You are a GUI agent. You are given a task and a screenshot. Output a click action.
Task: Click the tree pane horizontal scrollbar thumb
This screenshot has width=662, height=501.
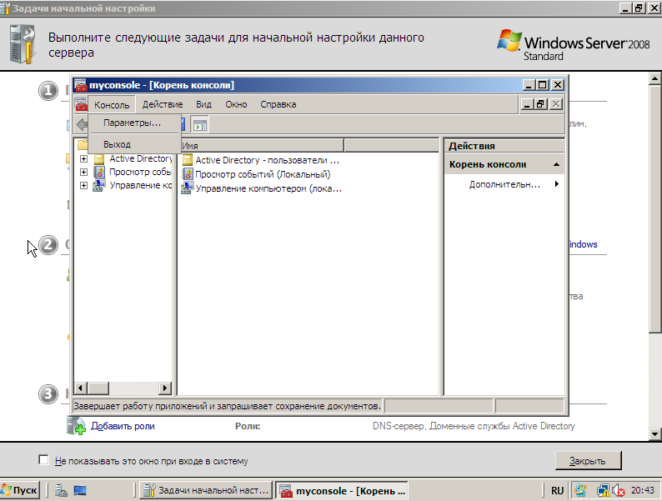[x=98, y=388]
